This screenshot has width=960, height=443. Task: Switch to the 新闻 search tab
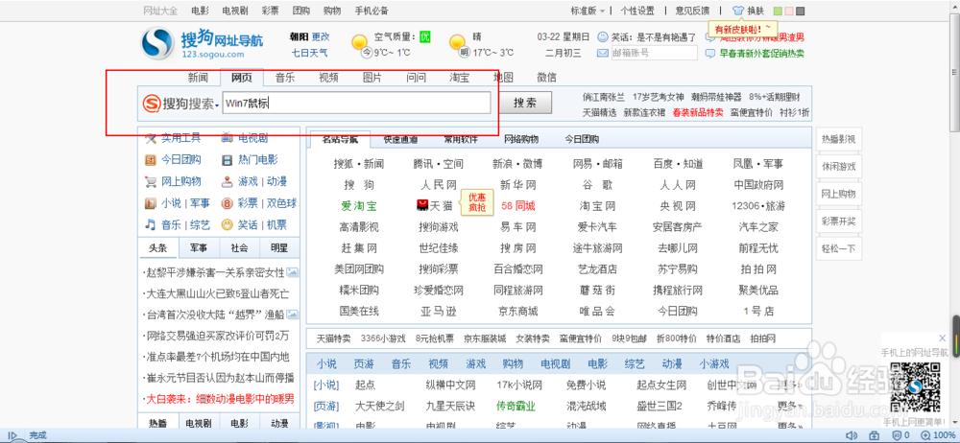tap(198, 78)
